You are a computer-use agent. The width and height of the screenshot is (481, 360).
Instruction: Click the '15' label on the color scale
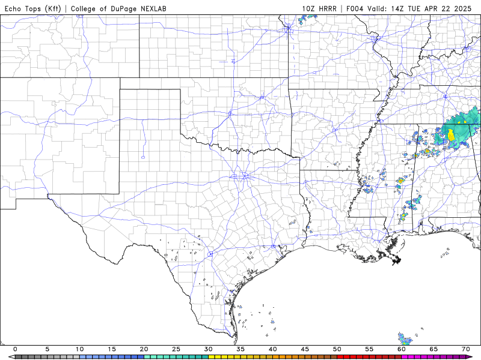pyautogui.click(x=112, y=349)
